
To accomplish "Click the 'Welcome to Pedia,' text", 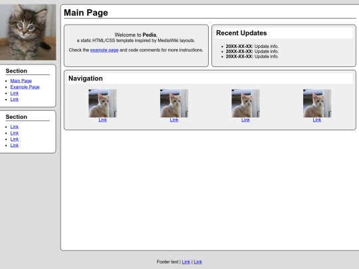I will [x=136, y=35].
